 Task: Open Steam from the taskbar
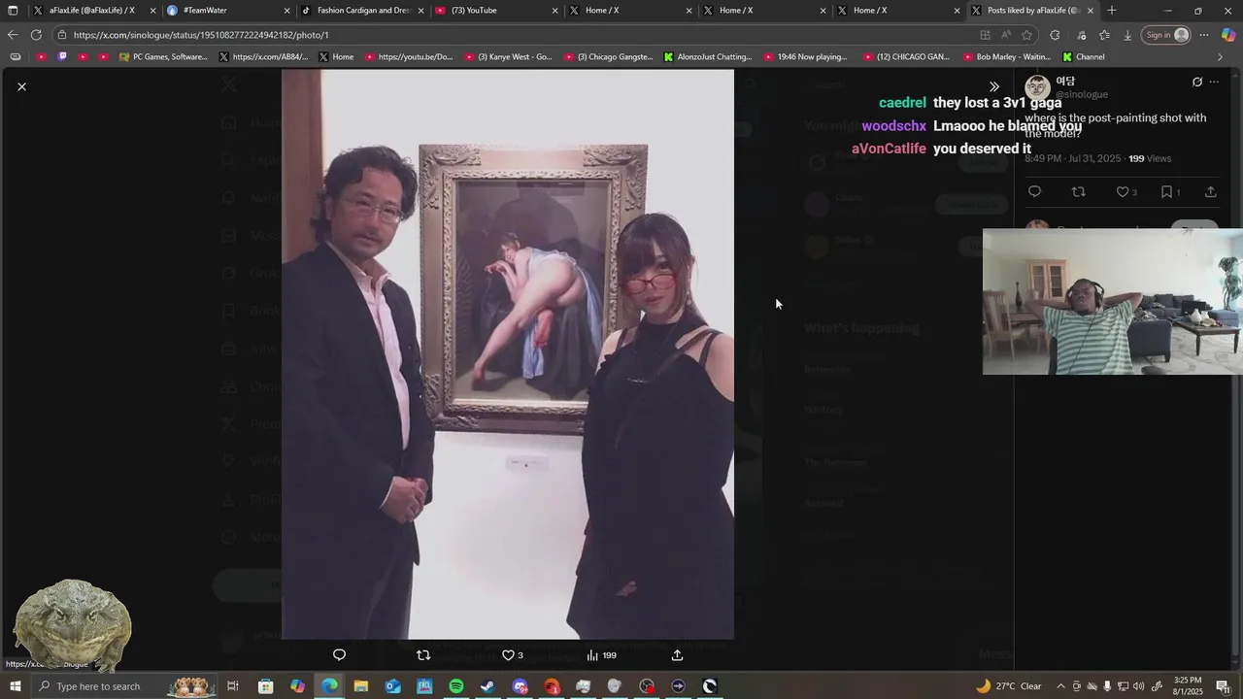click(487, 686)
